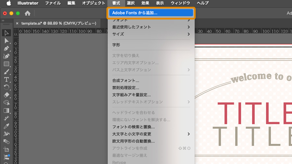Select the Symbol Sprayer tool
Screen dimensions: 292x164
6,134
